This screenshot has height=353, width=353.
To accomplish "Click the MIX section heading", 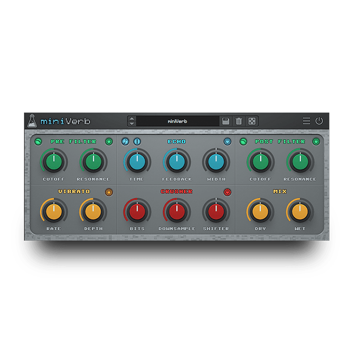I will 280,192.
